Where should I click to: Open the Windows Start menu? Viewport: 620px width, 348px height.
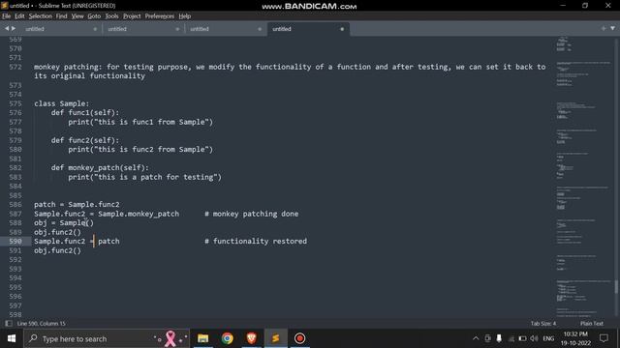(12, 338)
